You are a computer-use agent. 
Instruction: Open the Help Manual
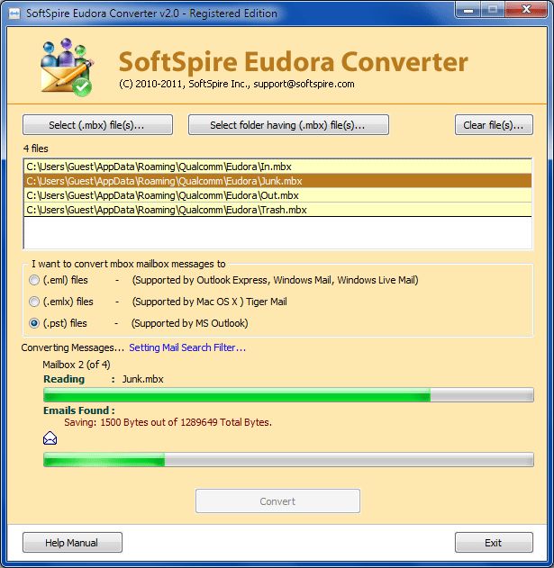tap(72, 542)
